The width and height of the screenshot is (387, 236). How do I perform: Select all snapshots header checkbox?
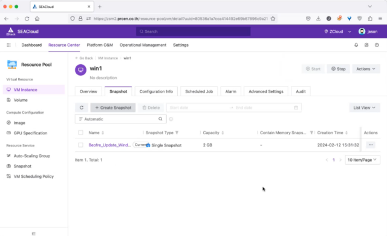(x=80, y=133)
